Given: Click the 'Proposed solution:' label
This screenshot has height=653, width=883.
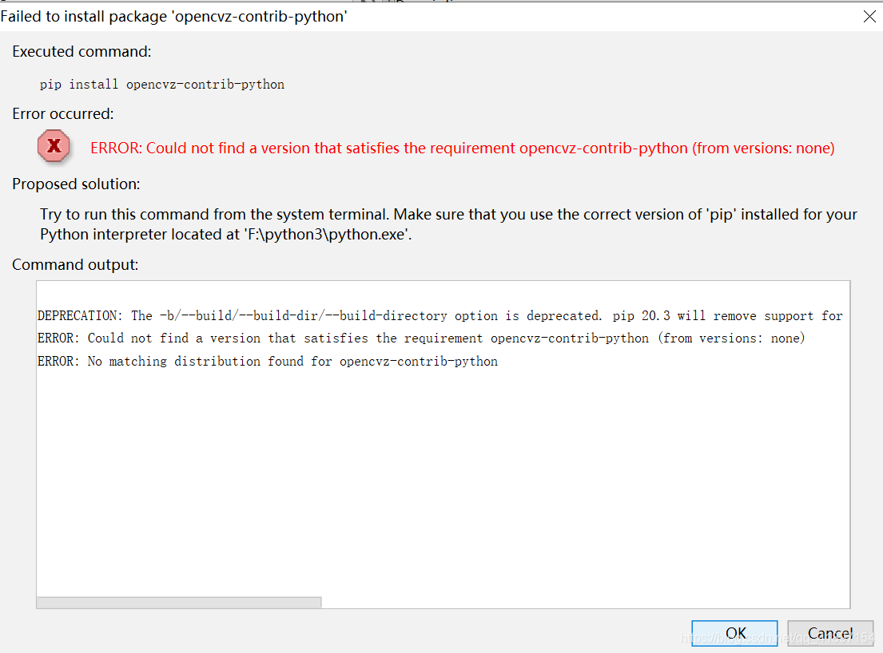Looking at the screenshot, I should [x=76, y=184].
